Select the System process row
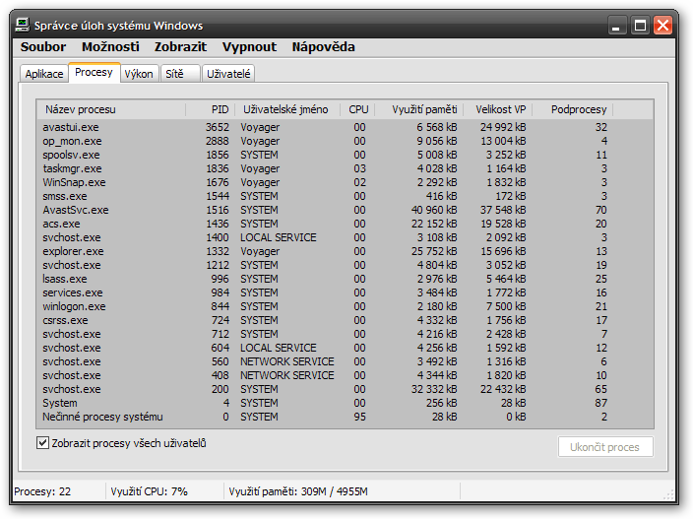The height and width of the screenshot is (519, 693). click(x=345, y=403)
